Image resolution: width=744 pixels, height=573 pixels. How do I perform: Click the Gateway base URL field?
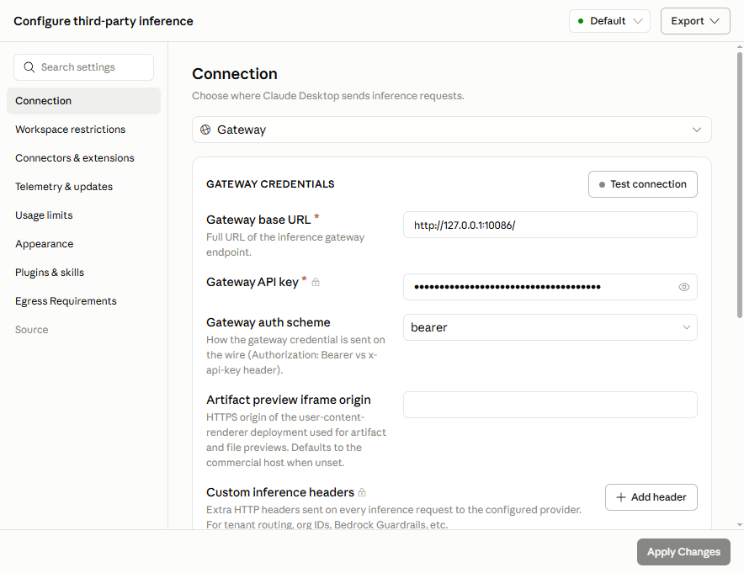tap(550, 225)
